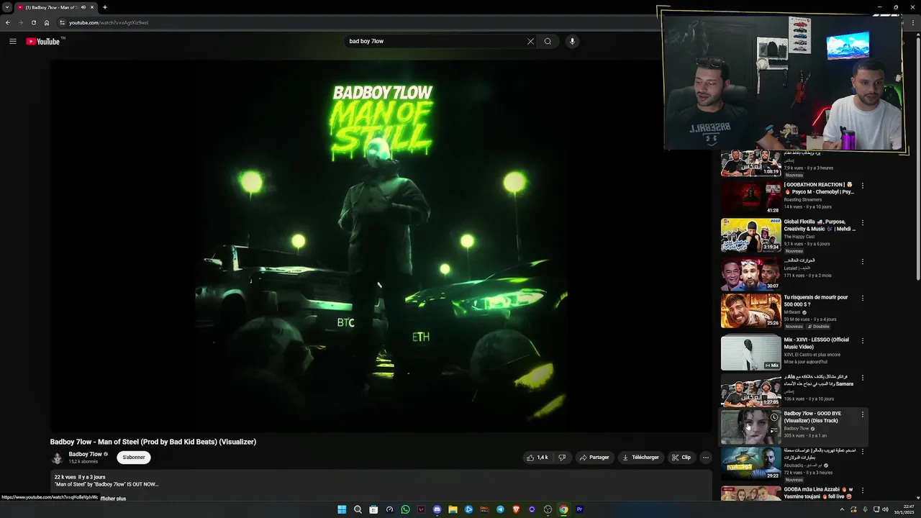Pause the Man of Steel video player

(x=381, y=245)
